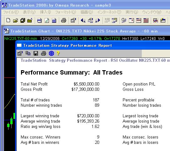Print the report using its printer icon
This screenshot has width=170, height=151.
pos(44,53)
